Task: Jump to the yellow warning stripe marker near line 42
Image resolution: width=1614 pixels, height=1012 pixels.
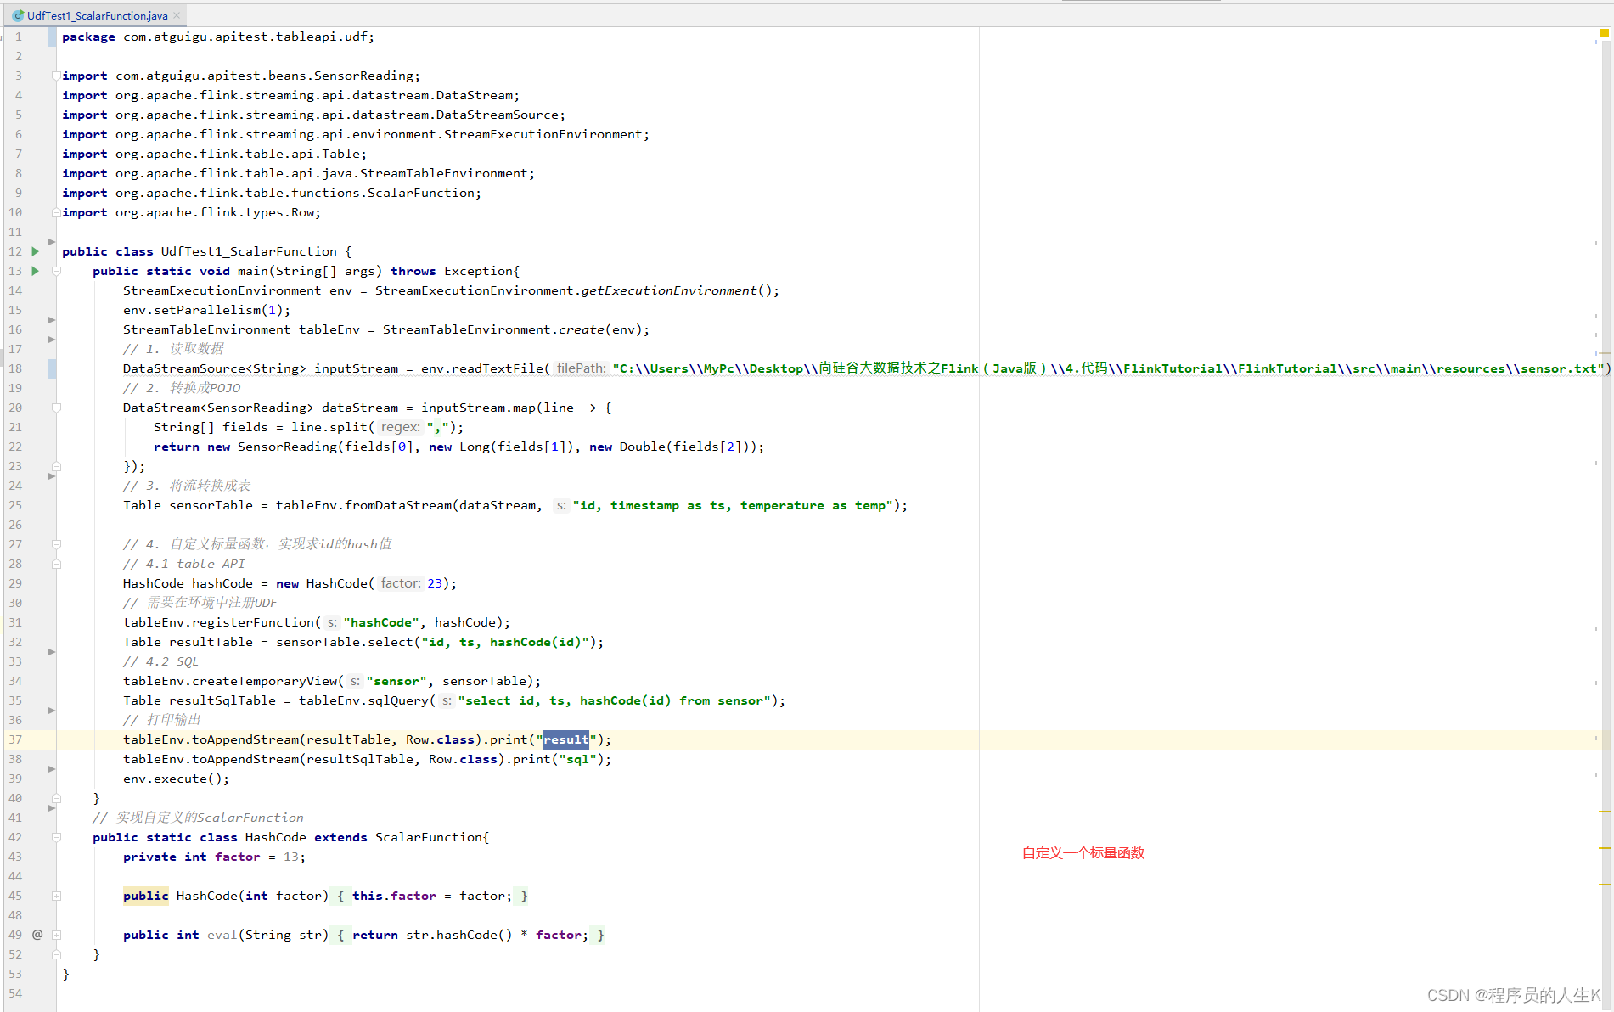Action: pos(1604,847)
